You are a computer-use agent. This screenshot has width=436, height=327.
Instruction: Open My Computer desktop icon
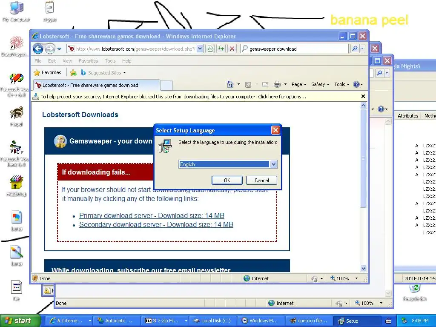tap(16, 12)
